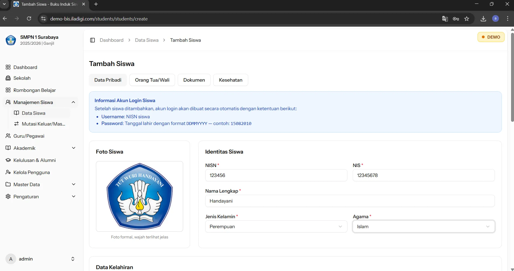Image resolution: width=514 pixels, height=271 pixels.
Task: Open browser downloads icon
Action: (x=484, y=19)
